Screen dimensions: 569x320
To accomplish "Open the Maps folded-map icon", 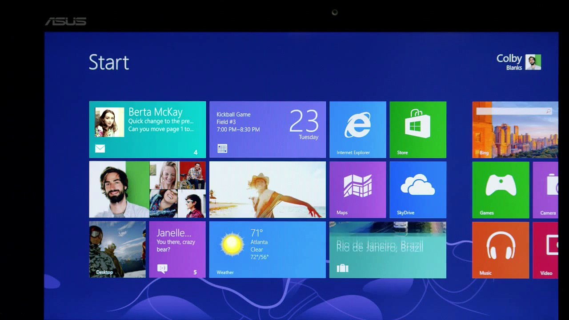I will (x=357, y=185).
